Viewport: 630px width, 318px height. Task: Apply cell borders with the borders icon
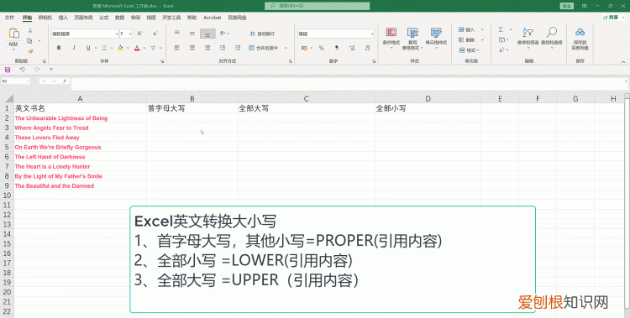(x=104, y=48)
